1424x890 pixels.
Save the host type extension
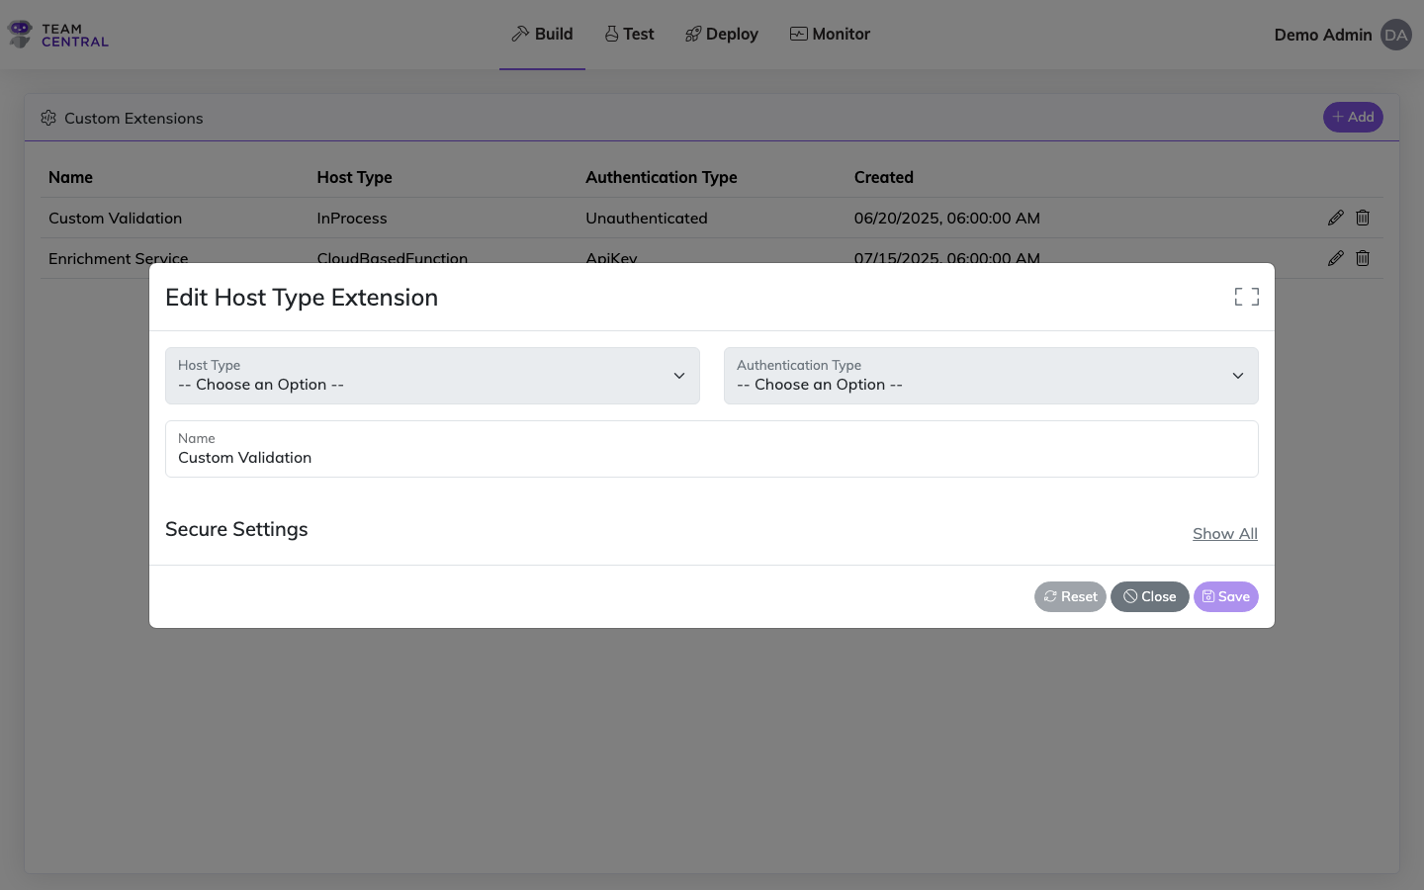(1226, 596)
